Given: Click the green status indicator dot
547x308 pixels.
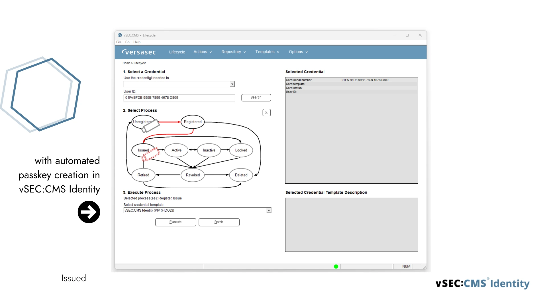Looking at the screenshot, I should [336, 266].
